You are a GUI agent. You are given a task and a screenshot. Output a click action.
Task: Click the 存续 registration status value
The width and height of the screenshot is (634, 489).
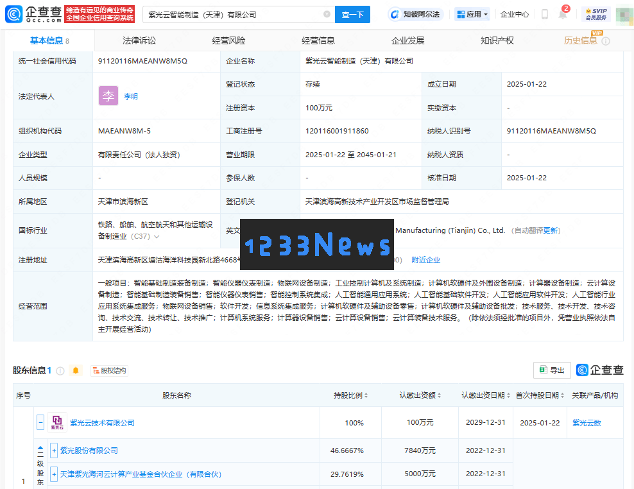coord(313,84)
